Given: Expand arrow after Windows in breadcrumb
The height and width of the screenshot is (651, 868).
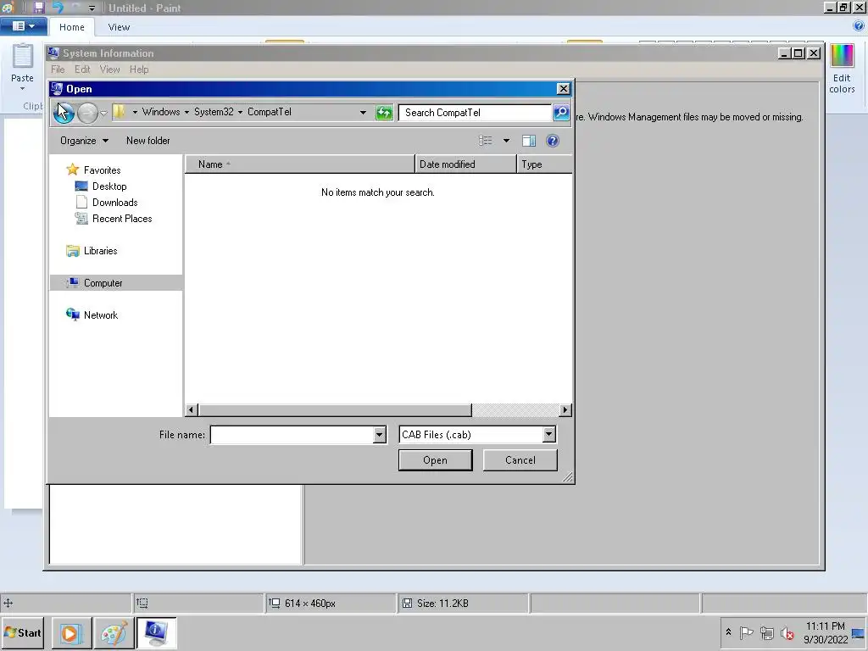Looking at the screenshot, I should point(186,113).
